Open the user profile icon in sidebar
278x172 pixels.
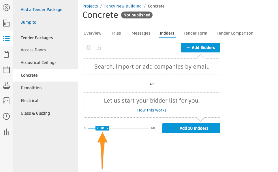tap(6, 7)
